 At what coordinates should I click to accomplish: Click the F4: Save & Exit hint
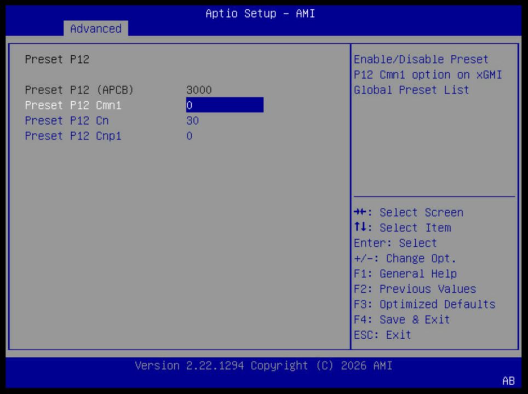point(401,320)
